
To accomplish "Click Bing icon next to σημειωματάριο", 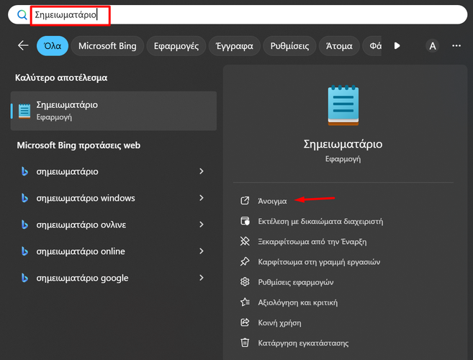I will [24, 171].
